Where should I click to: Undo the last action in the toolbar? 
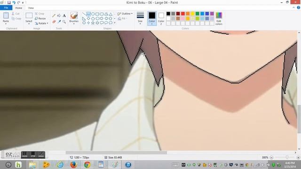[14, 2]
